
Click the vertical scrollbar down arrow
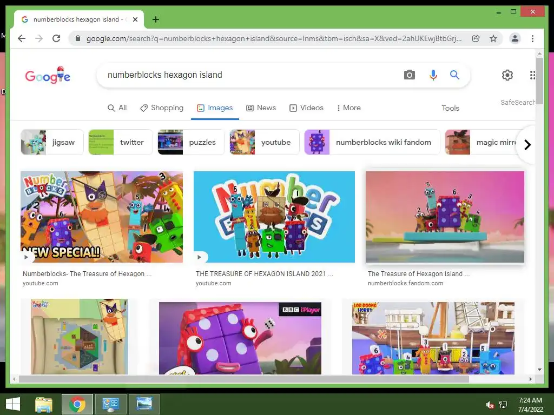[x=539, y=370]
